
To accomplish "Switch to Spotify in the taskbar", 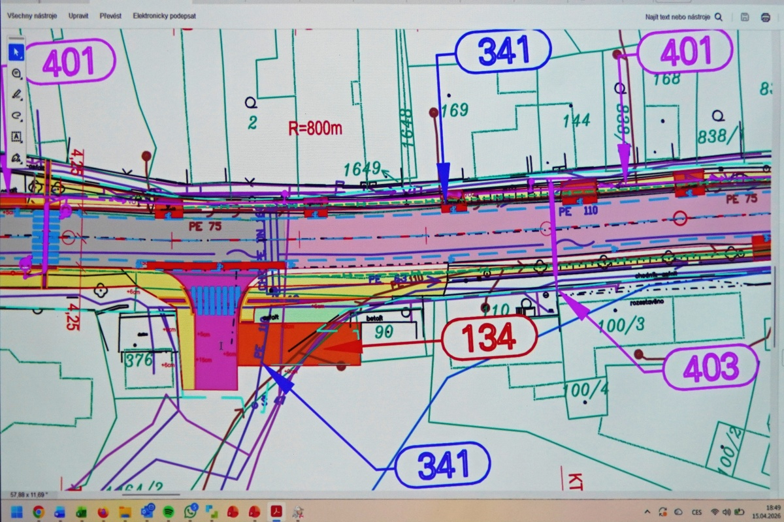I will click(168, 511).
